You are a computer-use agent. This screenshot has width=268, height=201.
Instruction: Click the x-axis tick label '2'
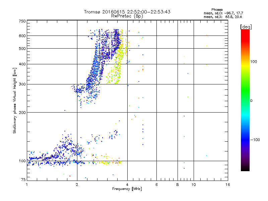[77, 185]
